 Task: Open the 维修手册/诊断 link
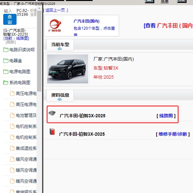[x=173, y=134]
